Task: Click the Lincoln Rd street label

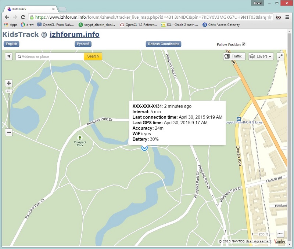Action: 274,180
